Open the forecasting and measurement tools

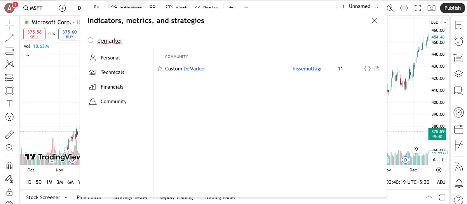[x=10, y=78]
